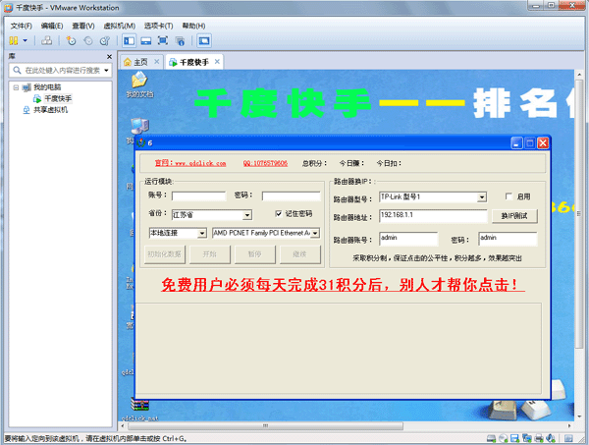This screenshot has height=445, width=589.
Task: Click the empty log area in the guest app
Action: coord(339,348)
